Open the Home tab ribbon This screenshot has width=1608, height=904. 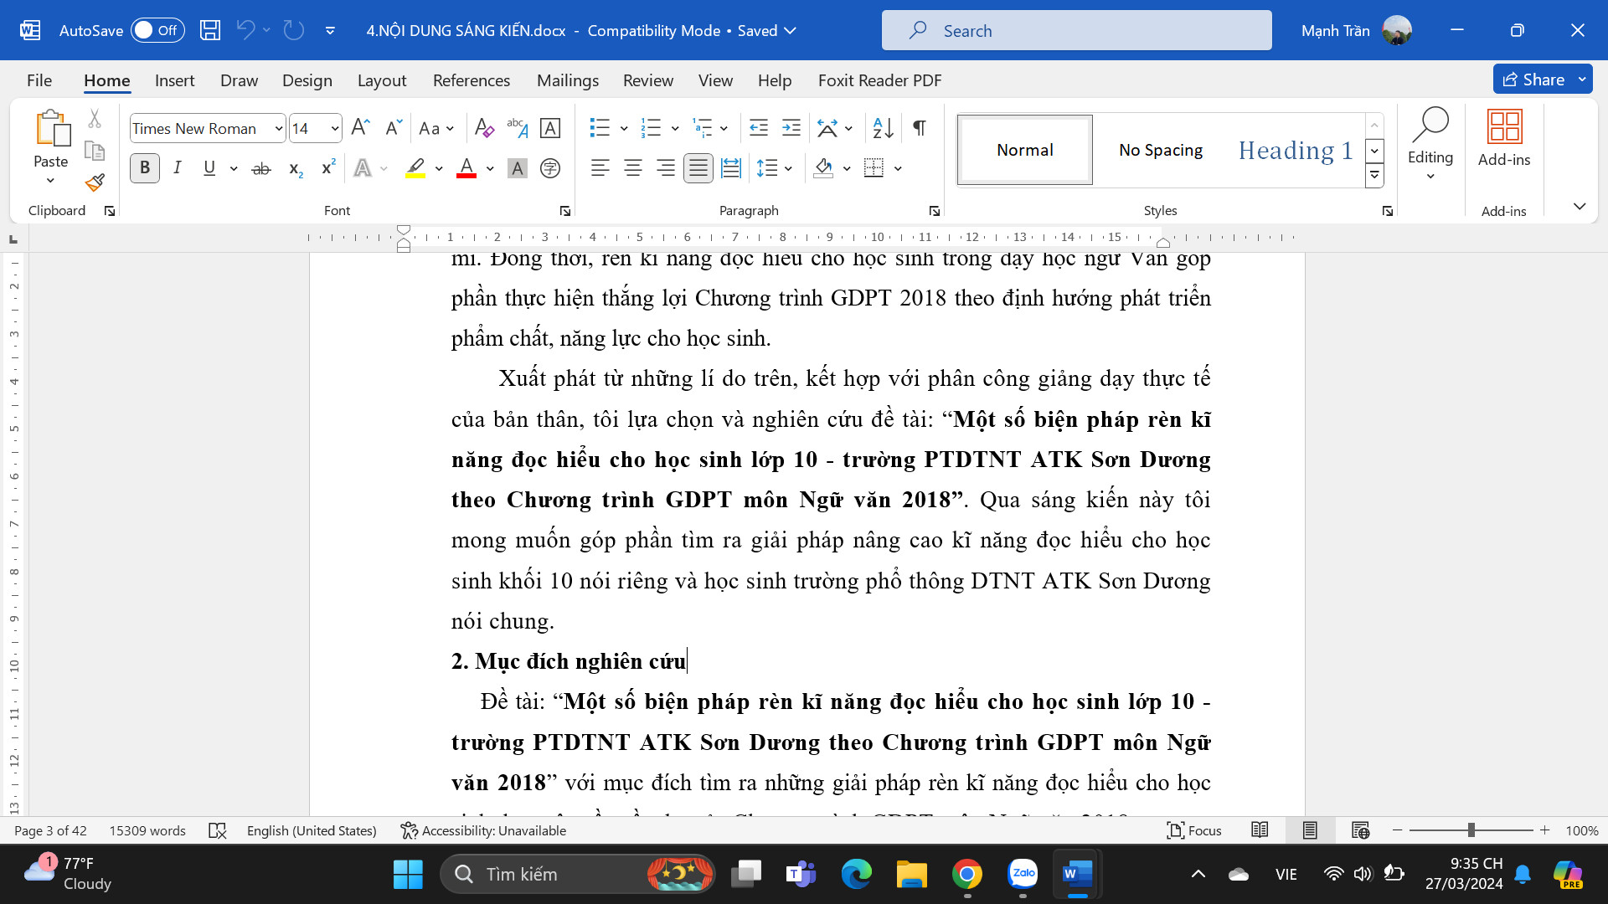106,80
